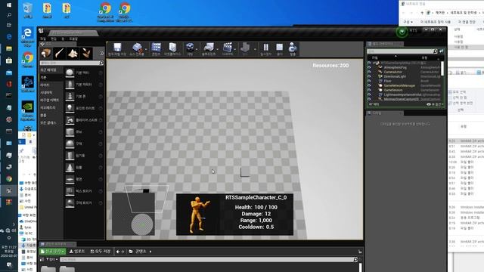This screenshot has height=272, width=484.
Task: Open the Window menu
Action: point(63,39)
